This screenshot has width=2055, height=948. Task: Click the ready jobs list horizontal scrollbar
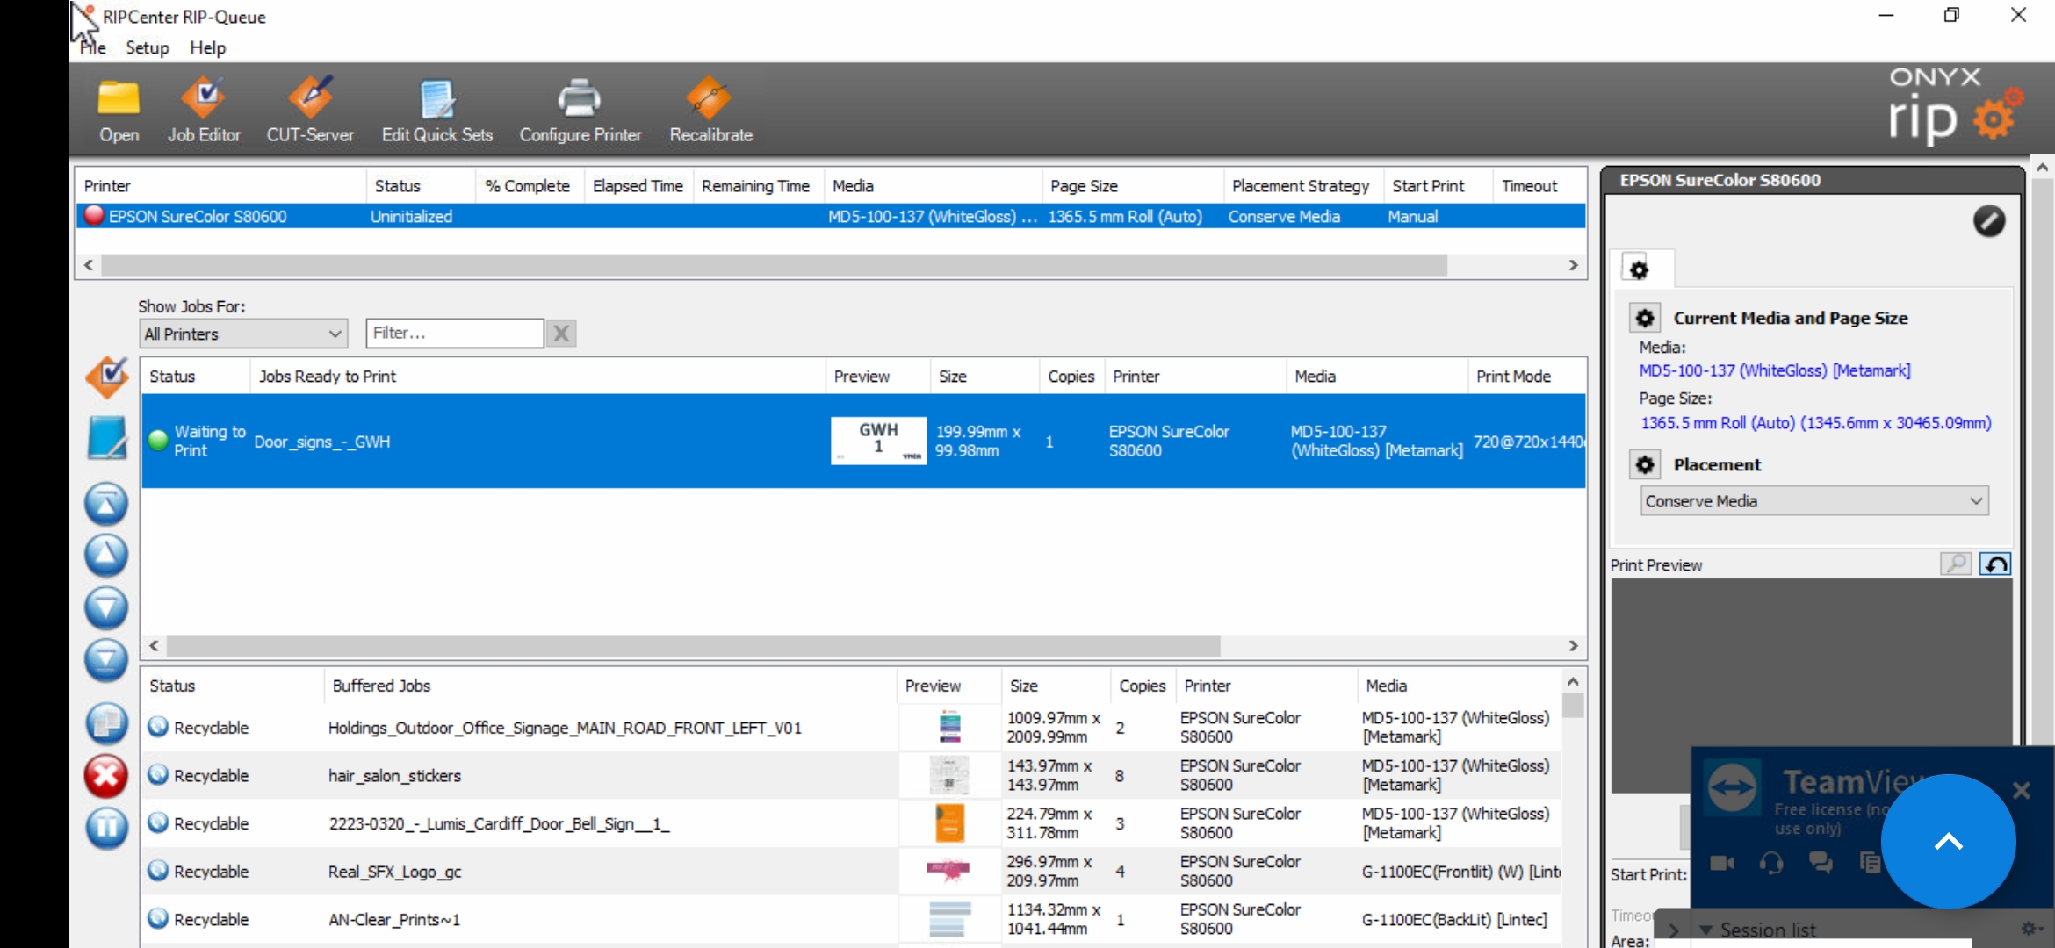click(x=693, y=646)
